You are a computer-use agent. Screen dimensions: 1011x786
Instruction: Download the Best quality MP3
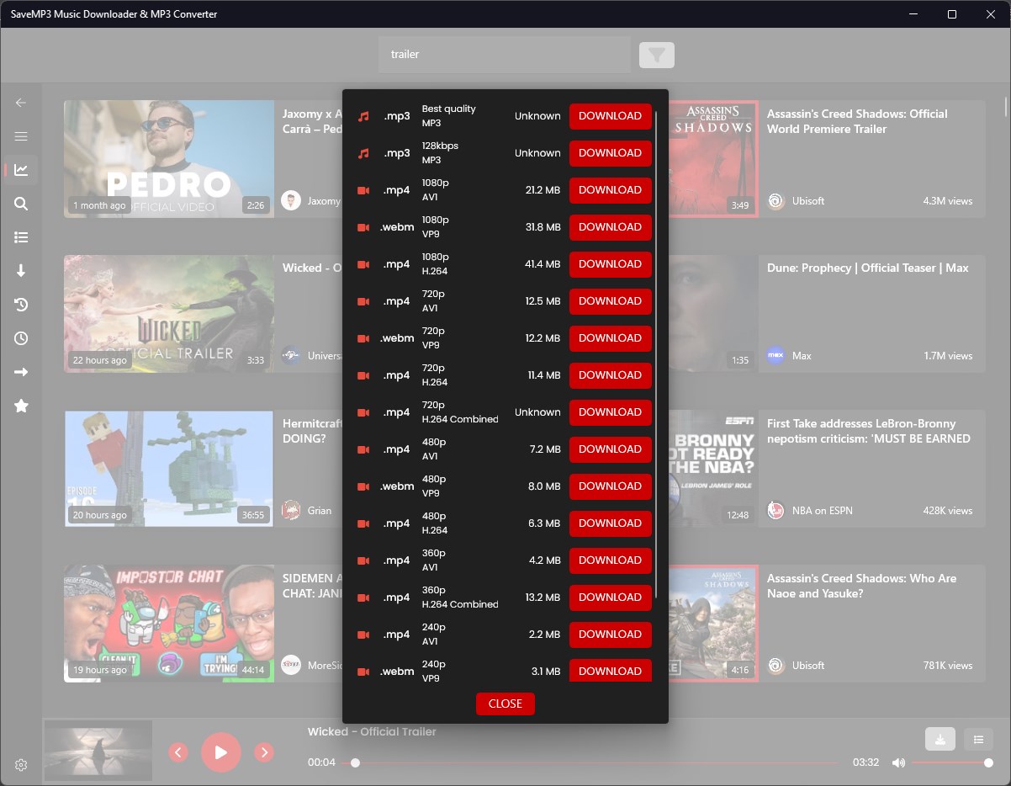click(x=610, y=116)
